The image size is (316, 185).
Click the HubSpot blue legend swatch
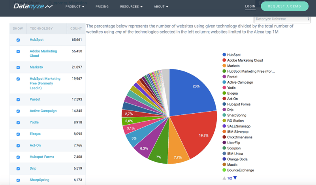pos(224,54)
